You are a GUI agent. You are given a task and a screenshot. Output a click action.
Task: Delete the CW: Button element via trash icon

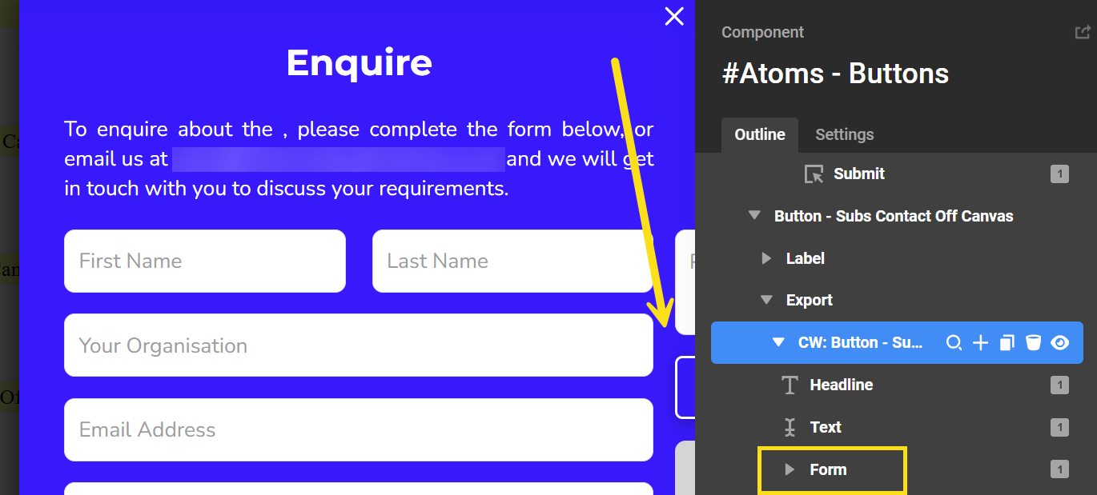1034,343
